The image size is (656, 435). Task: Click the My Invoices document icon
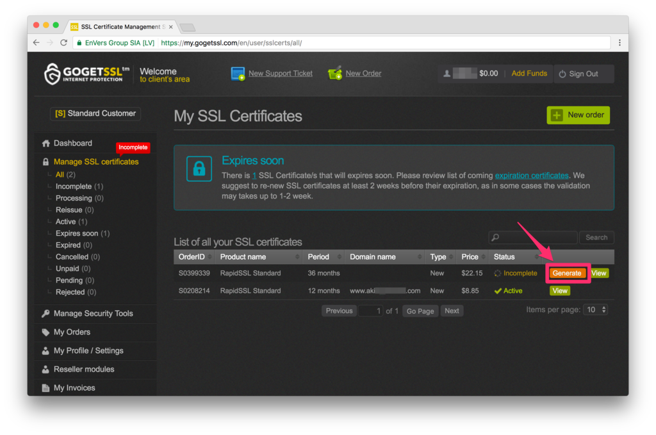point(45,388)
